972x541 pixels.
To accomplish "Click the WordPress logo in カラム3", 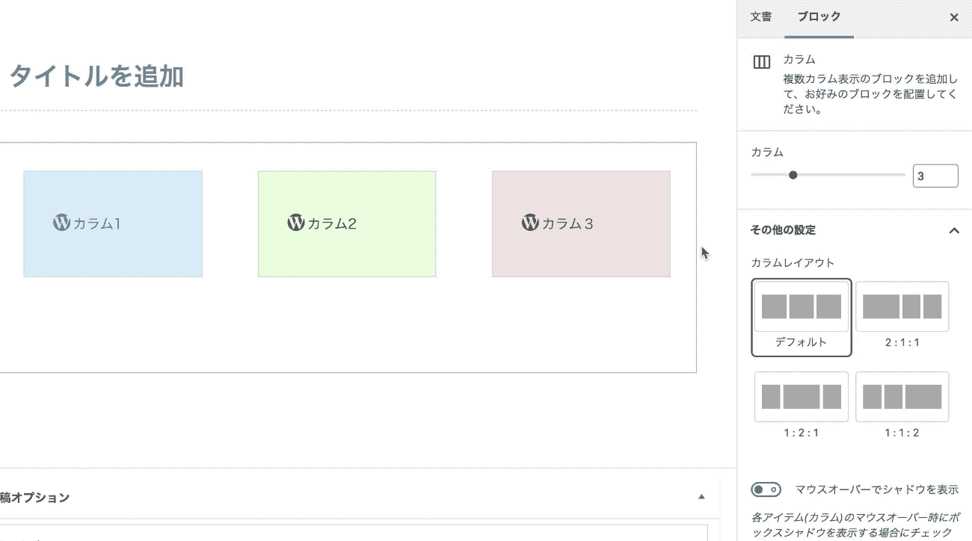I will tap(530, 223).
